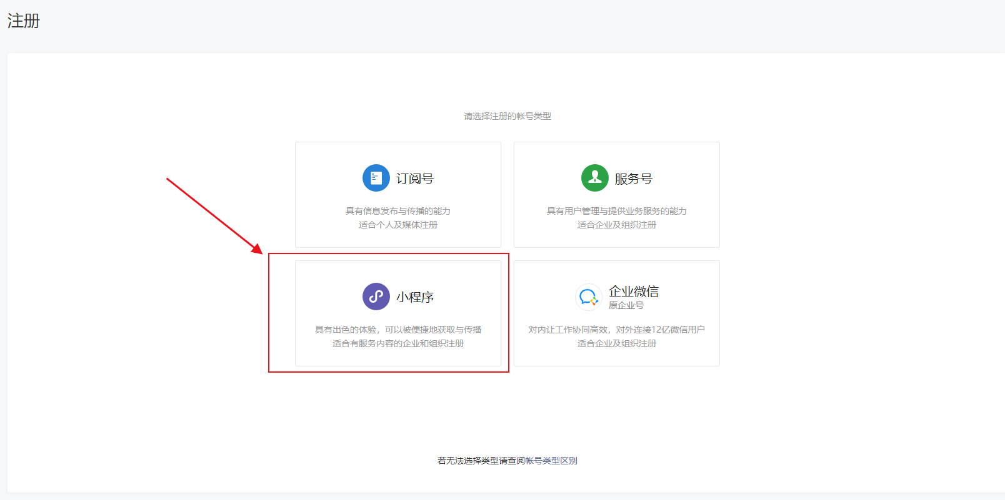
Task: Open the 帐号类型区别 help link
Action: (551, 461)
